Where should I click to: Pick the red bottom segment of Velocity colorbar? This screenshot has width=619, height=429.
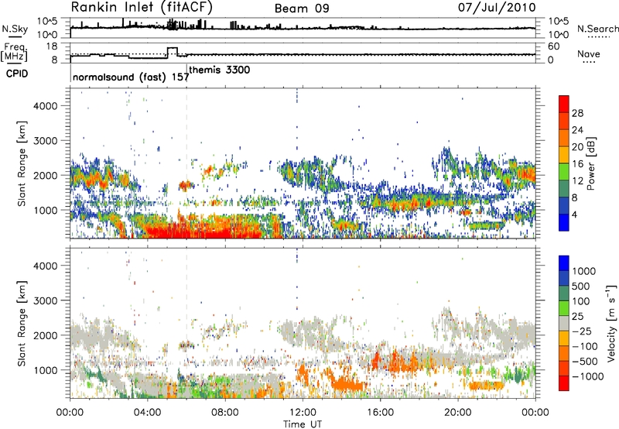coord(564,383)
